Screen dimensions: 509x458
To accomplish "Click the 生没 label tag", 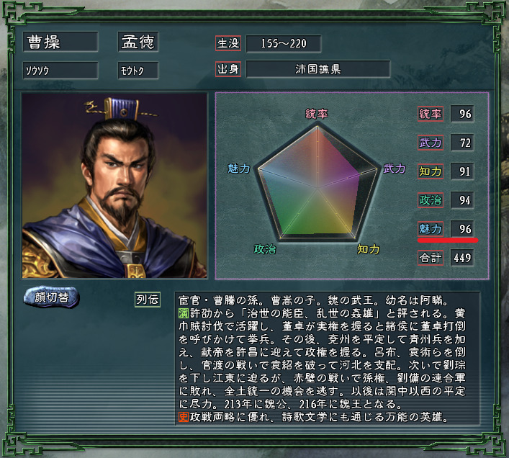I will pyautogui.click(x=228, y=43).
